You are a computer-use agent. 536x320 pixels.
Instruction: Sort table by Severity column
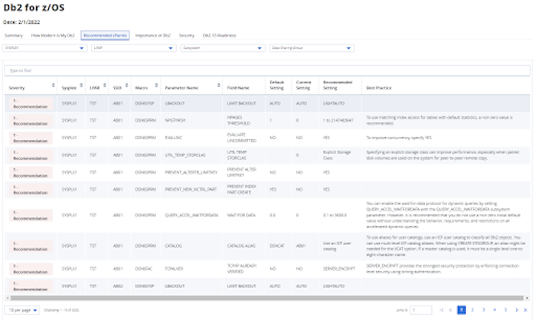[x=52, y=87]
